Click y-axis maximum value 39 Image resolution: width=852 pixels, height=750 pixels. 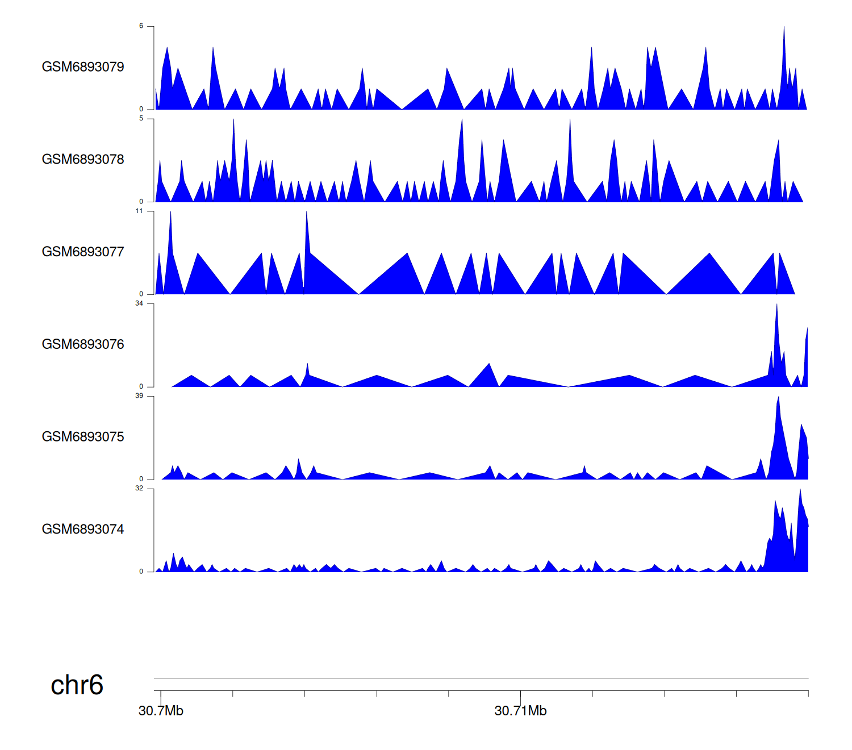(139, 396)
